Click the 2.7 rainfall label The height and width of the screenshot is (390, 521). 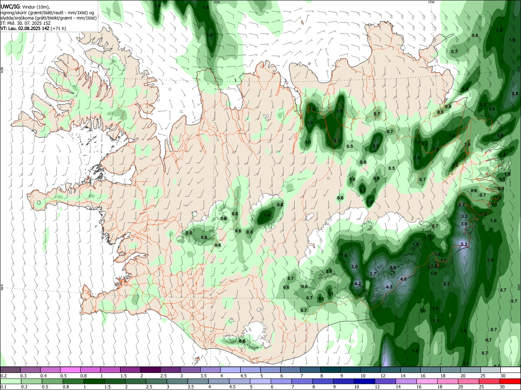462,205
